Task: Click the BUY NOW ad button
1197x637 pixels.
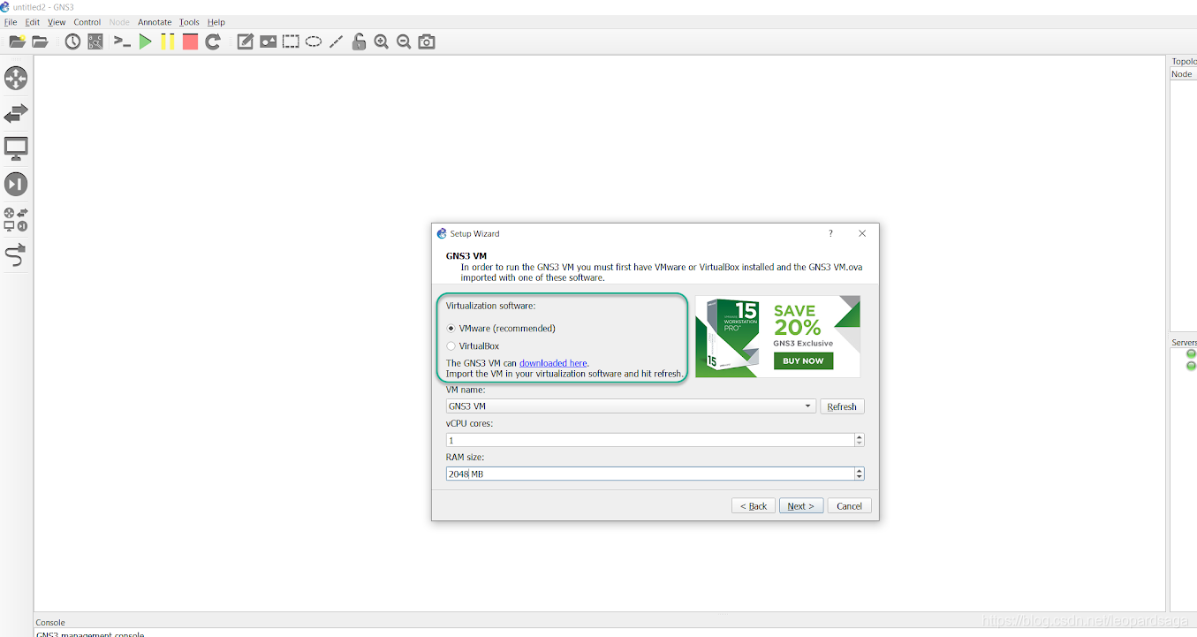Action: (803, 360)
